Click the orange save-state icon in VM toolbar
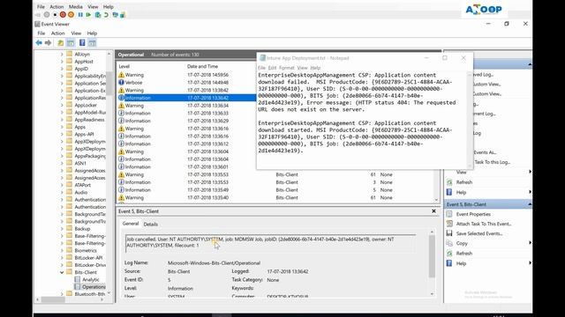Screen dimensions: 565x317 coord(71,15)
